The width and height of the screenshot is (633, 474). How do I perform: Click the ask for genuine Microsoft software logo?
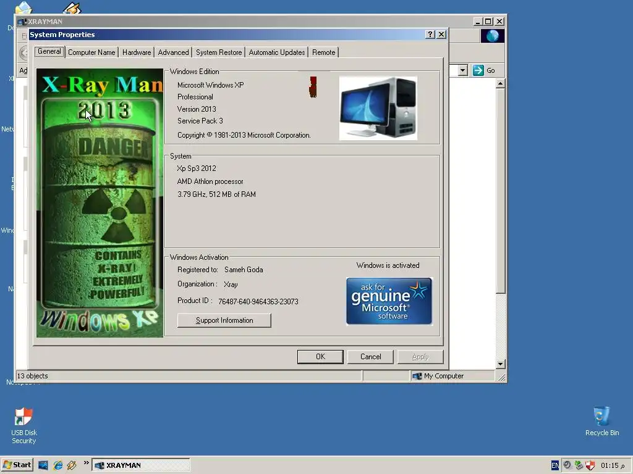pyautogui.click(x=389, y=301)
